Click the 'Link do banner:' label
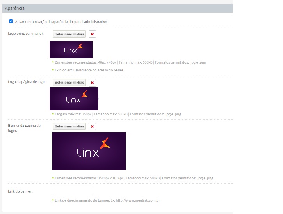This screenshot has height=214, width=283. pyautogui.click(x=20, y=191)
